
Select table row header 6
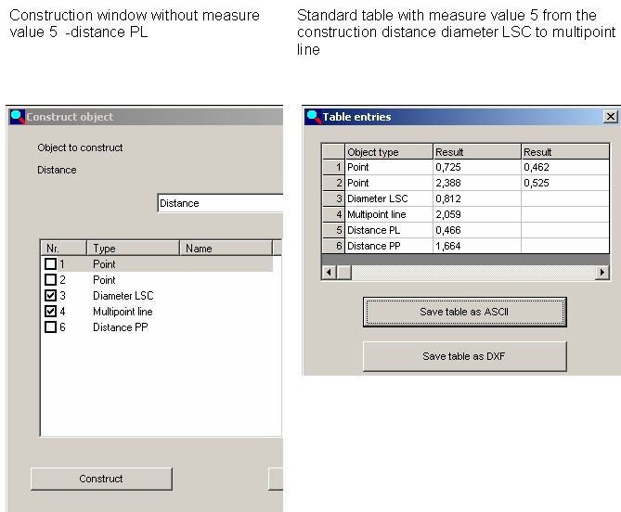click(x=333, y=246)
